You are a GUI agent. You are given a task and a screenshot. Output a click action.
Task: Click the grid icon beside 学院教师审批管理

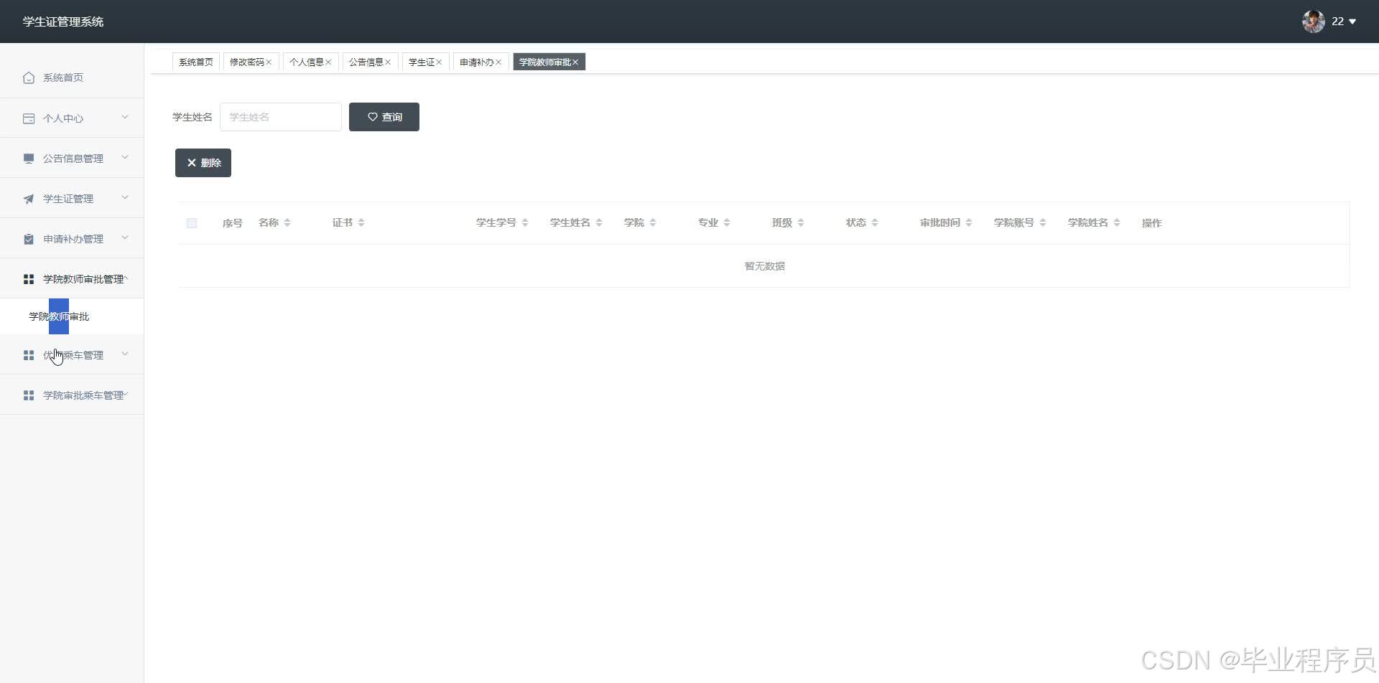click(x=29, y=279)
